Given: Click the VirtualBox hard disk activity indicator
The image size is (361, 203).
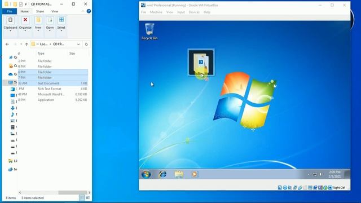Looking at the screenshot, I should 280,188.
